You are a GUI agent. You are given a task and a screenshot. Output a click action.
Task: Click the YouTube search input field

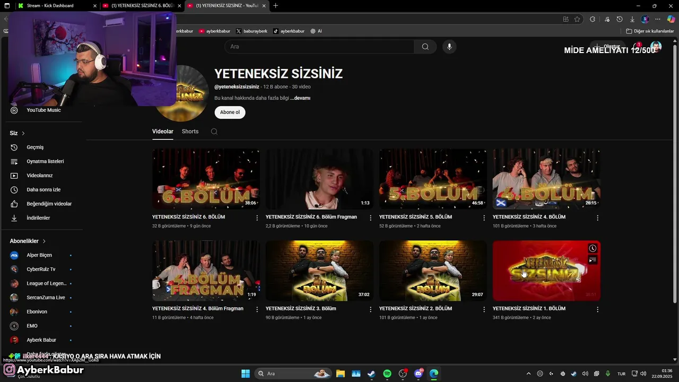coord(319,47)
